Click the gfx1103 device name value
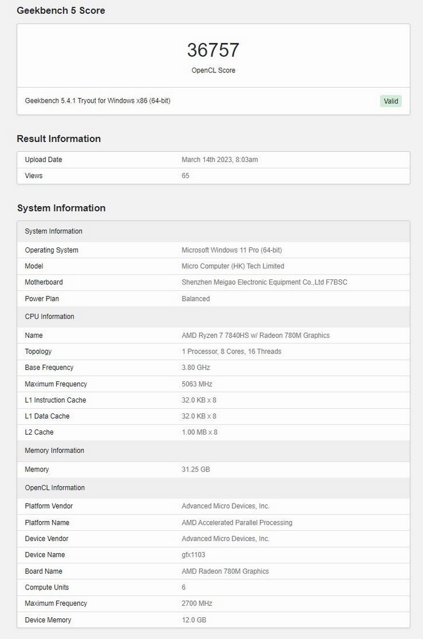 click(x=193, y=555)
